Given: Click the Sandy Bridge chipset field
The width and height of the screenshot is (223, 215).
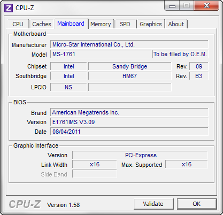Looking at the screenshot, I should tap(130, 66).
